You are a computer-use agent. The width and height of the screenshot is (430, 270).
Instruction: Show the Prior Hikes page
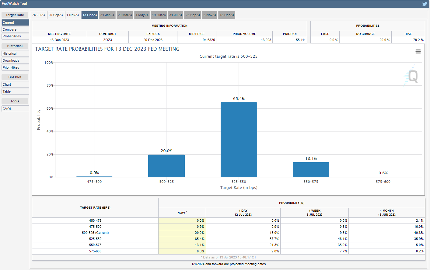[15, 67]
